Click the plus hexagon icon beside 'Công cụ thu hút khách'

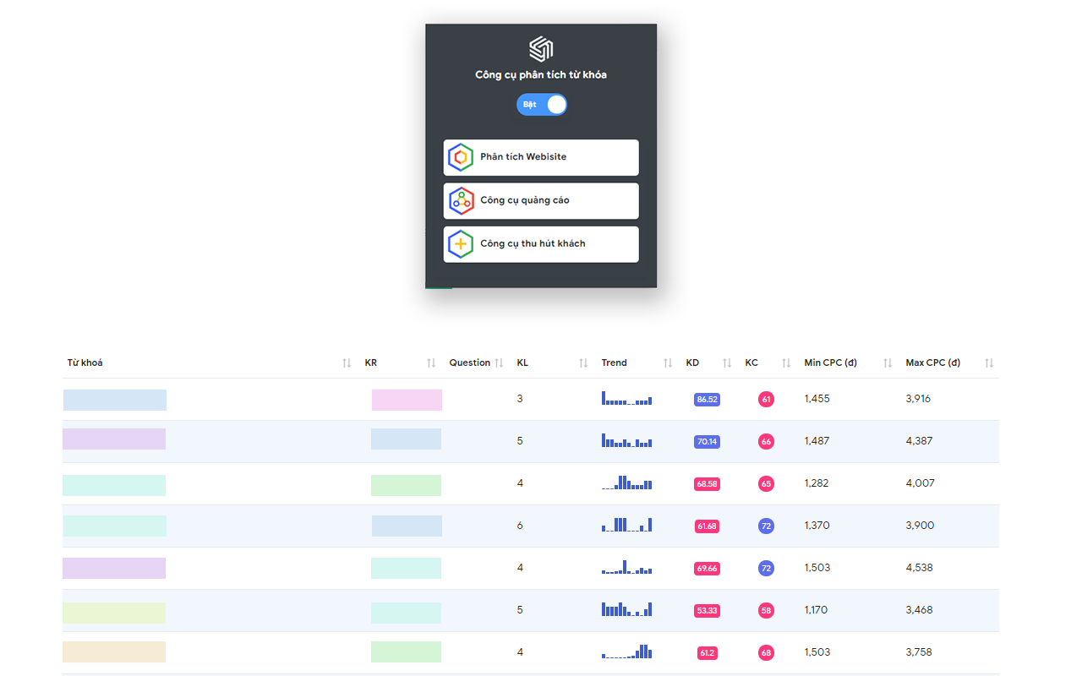pos(461,244)
